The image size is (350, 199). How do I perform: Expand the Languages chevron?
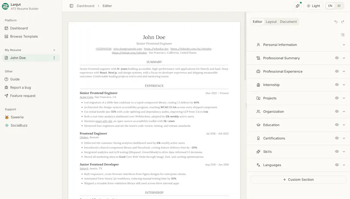click(344, 165)
